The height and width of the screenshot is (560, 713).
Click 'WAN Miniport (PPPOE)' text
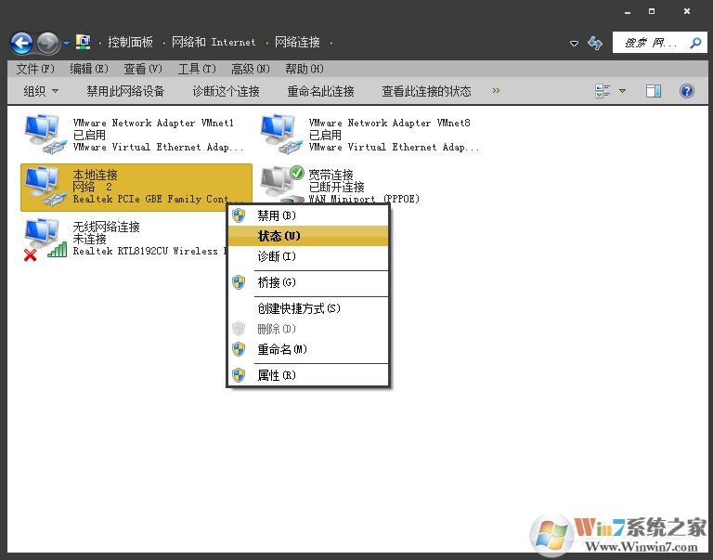pos(364,199)
